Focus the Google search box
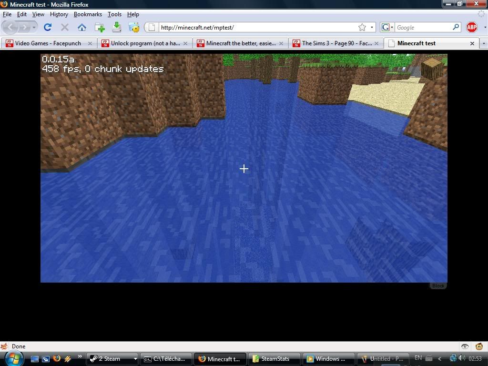 423,27
